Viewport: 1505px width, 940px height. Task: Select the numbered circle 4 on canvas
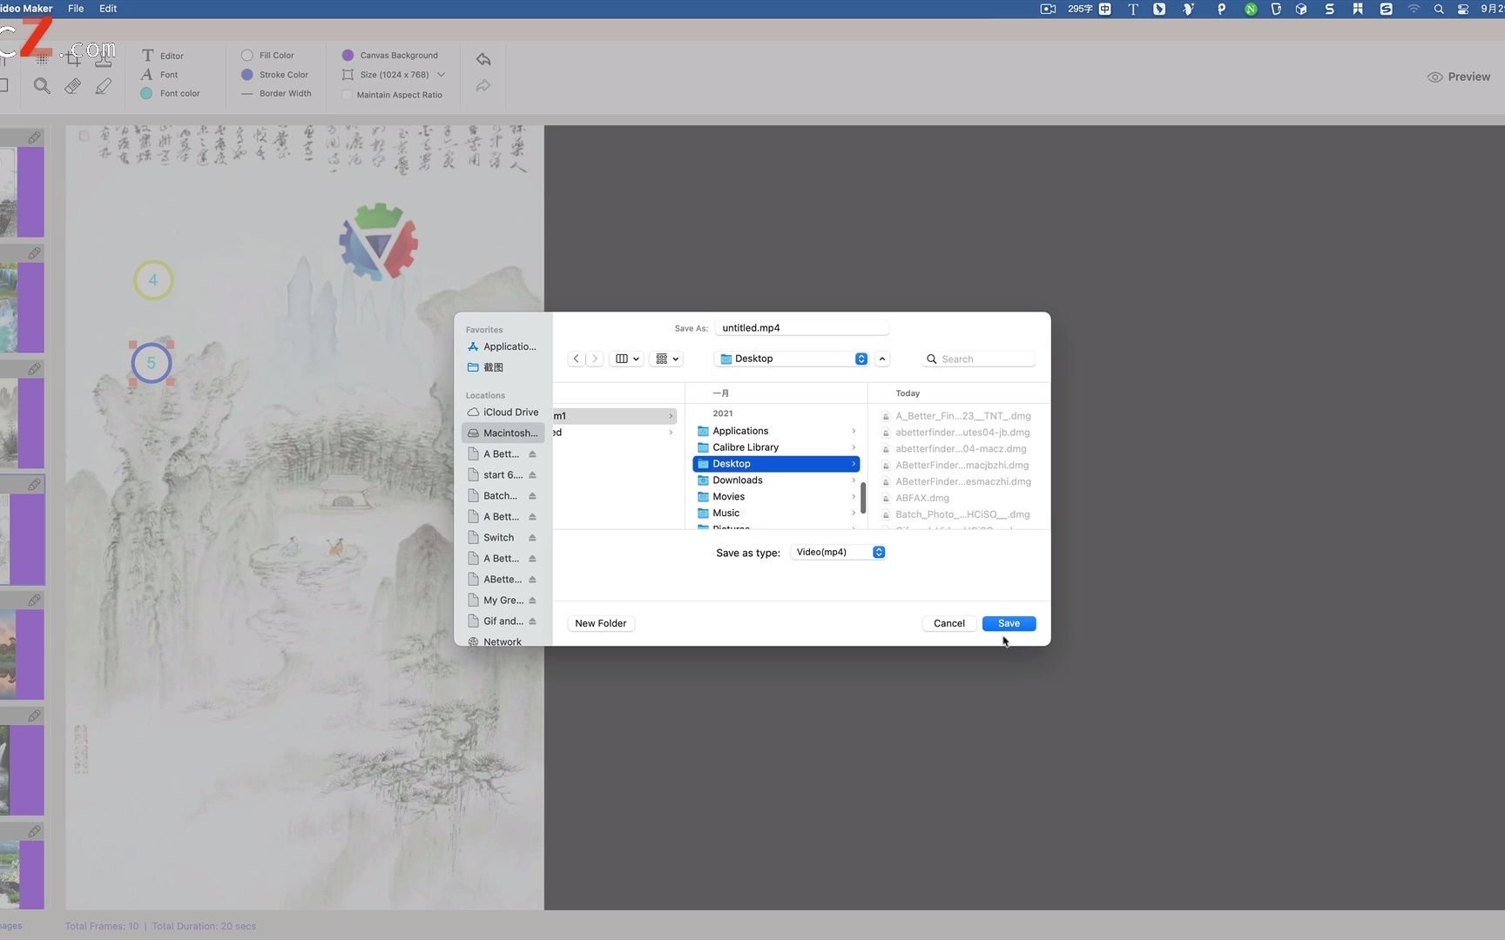pos(153,280)
